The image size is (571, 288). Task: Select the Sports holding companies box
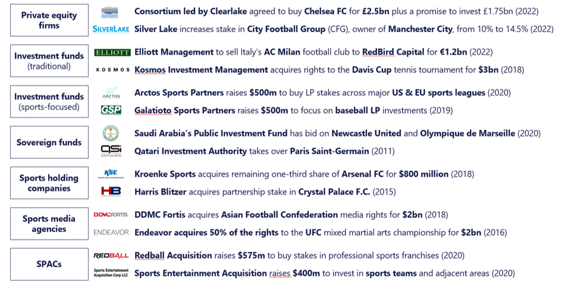coord(49,183)
